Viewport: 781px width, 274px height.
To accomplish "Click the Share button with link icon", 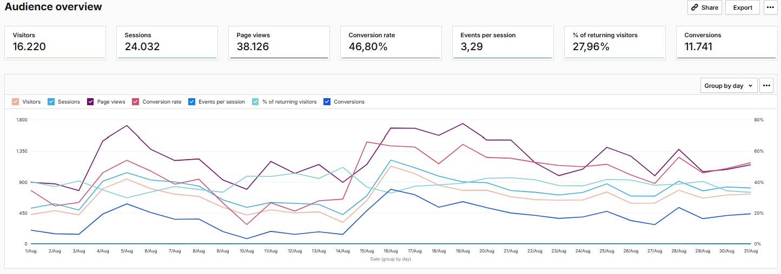I will [706, 8].
